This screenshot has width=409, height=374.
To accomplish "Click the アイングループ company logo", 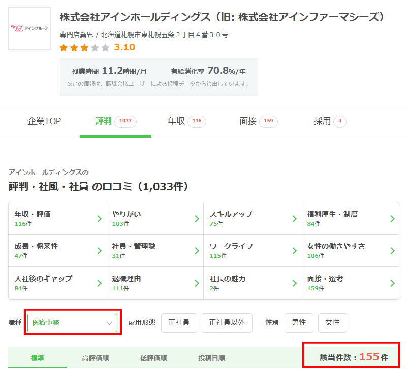I will 29,28.
